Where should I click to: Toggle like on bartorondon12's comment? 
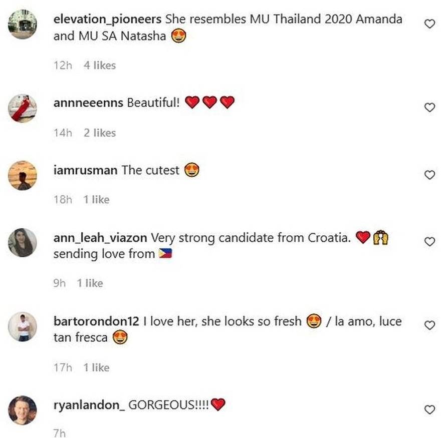(x=429, y=324)
